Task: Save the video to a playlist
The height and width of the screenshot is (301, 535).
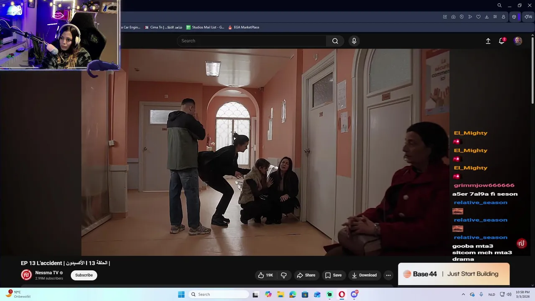Action: coord(333,275)
